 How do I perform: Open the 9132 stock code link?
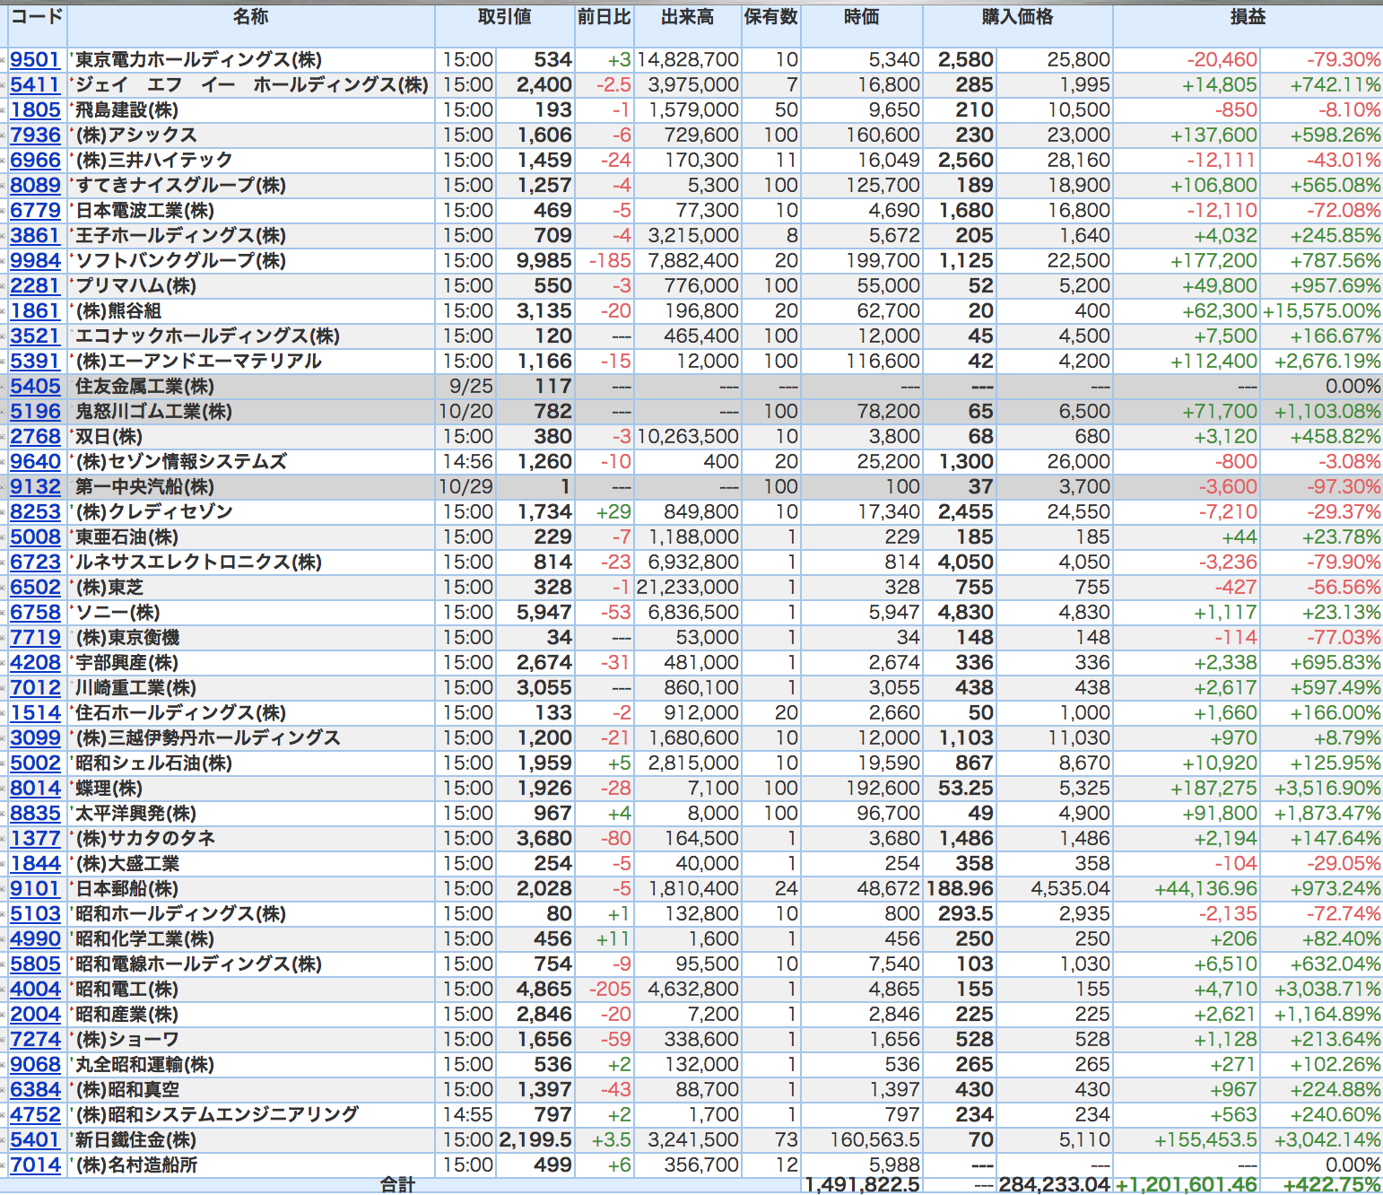coord(35,486)
